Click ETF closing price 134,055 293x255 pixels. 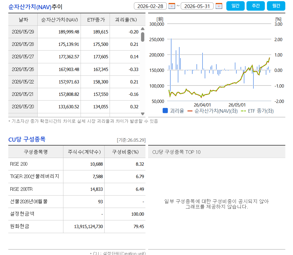[x=101, y=107]
